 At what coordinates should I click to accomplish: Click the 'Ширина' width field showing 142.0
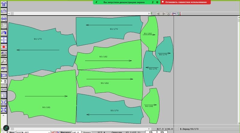point(76,132)
